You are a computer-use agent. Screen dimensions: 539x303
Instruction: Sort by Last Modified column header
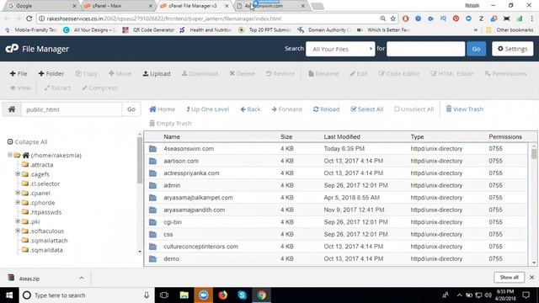[x=342, y=136]
